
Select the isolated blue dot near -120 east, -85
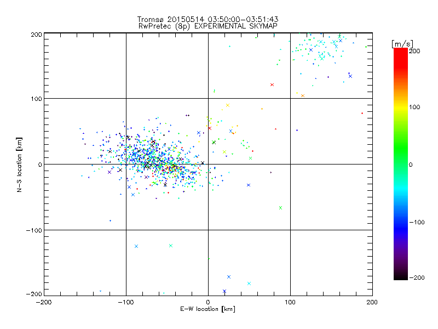pyautogui.click(x=110, y=221)
